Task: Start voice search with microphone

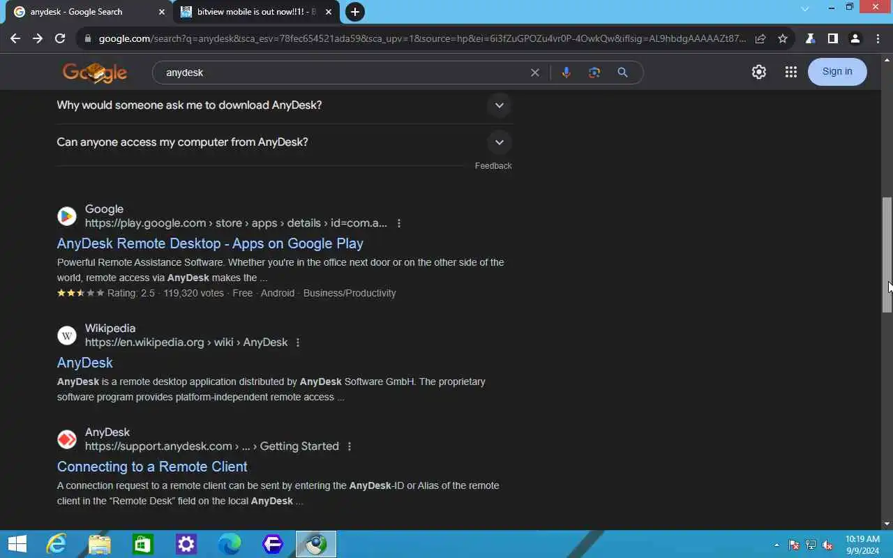Action: pyautogui.click(x=566, y=73)
